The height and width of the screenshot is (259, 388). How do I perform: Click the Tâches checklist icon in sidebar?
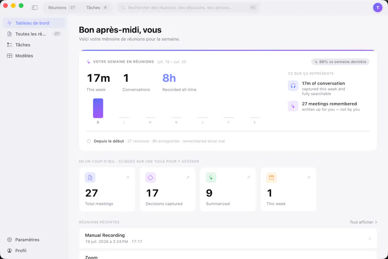[x=9, y=45]
